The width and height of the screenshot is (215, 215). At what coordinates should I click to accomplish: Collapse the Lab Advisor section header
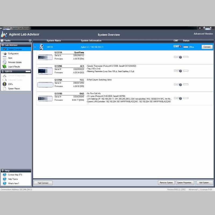(x=16, y=45)
